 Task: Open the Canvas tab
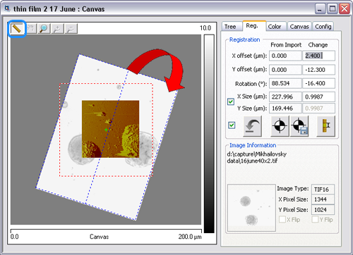[x=299, y=27]
